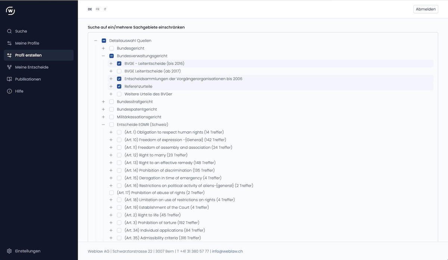Click the Weblaw logo icon
The image size is (448, 260).
(10, 11)
